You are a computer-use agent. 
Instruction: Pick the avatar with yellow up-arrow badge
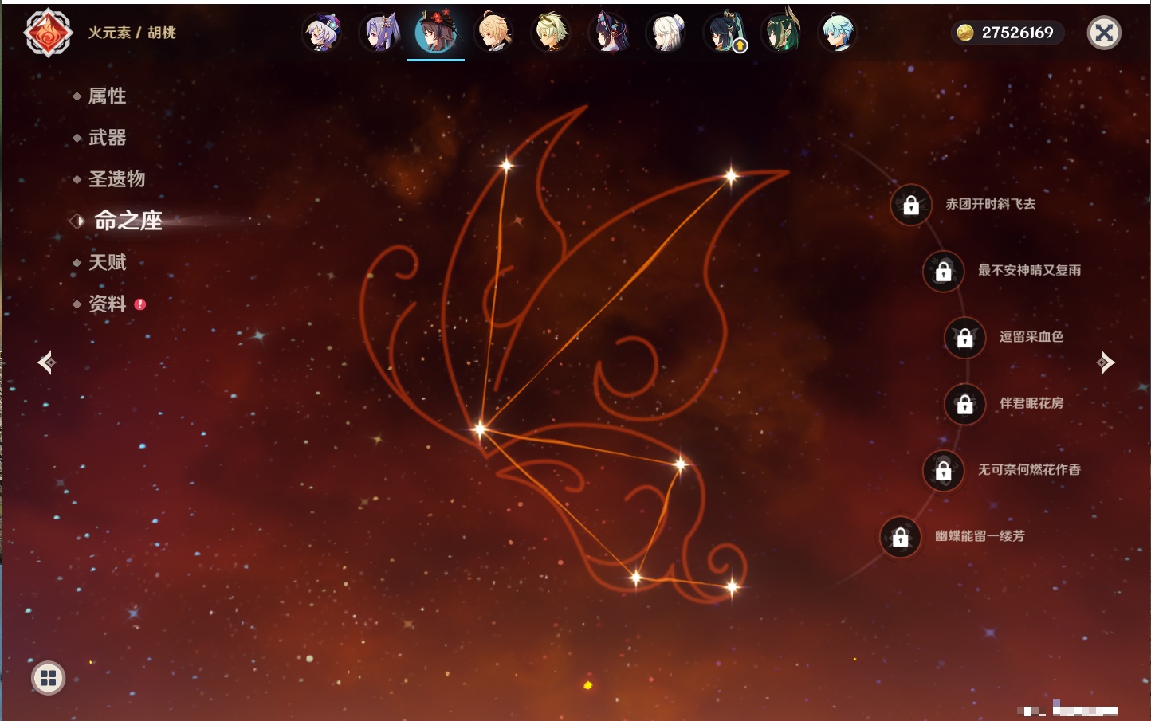coord(724,33)
